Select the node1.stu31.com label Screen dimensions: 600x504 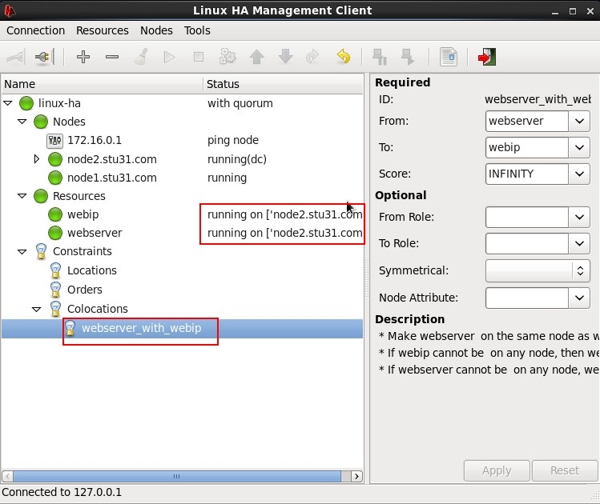(x=111, y=178)
